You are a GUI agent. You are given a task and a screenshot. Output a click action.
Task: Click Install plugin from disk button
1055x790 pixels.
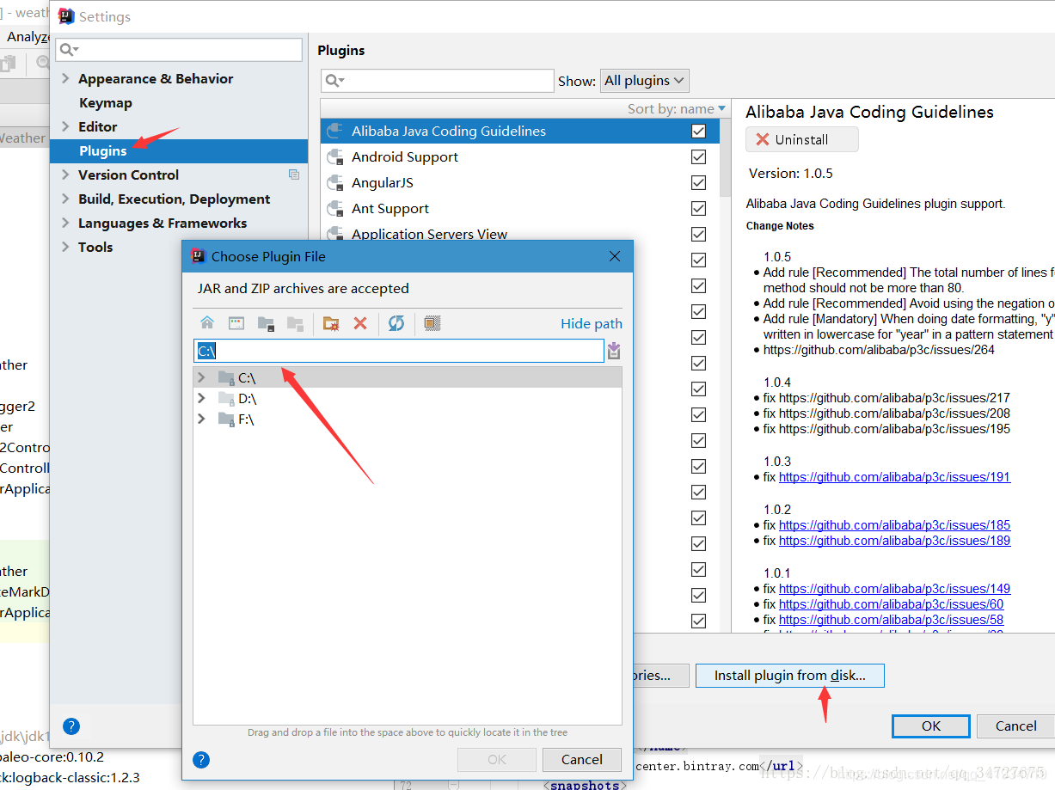(x=789, y=676)
